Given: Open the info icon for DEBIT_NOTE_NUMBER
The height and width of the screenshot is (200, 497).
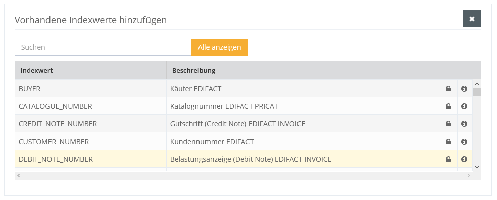Looking at the screenshot, I should tap(464, 159).
